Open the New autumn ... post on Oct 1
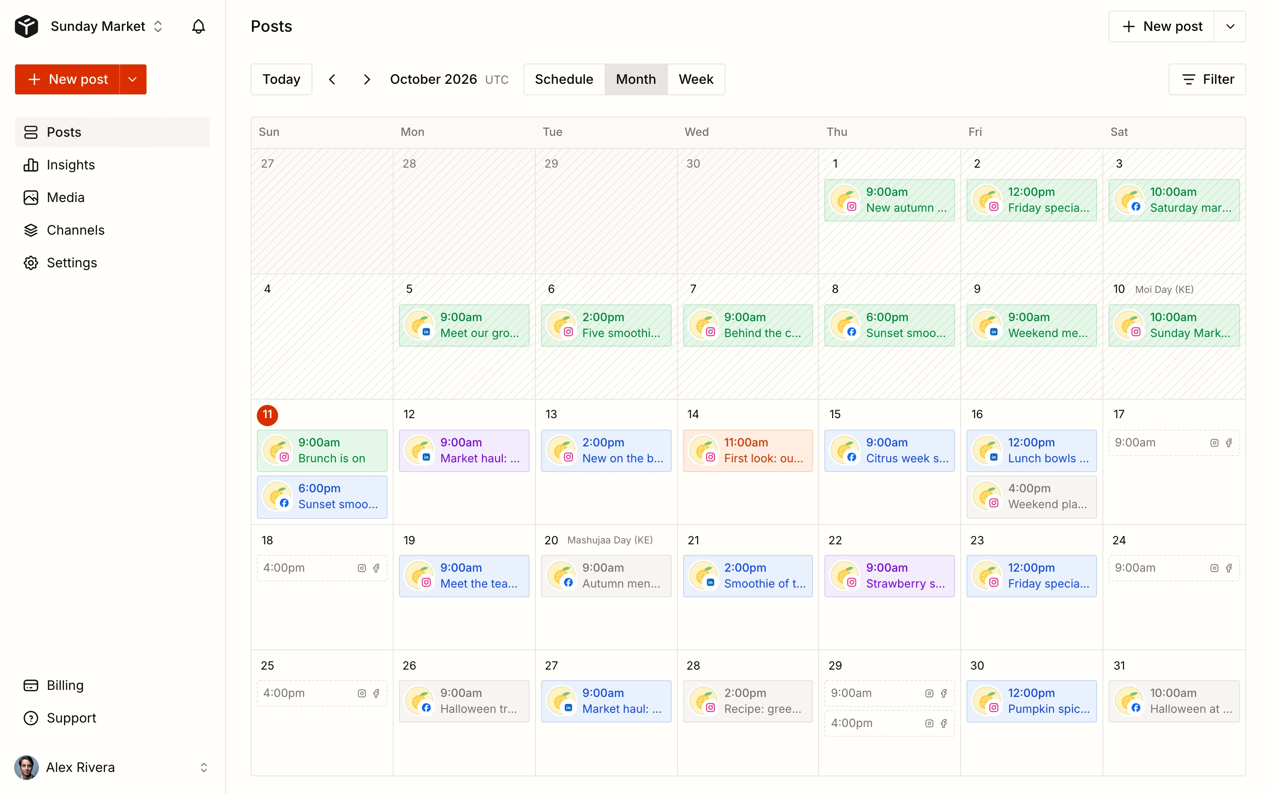Image resolution: width=1271 pixels, height=794 pixels. [x=889, y=200]
